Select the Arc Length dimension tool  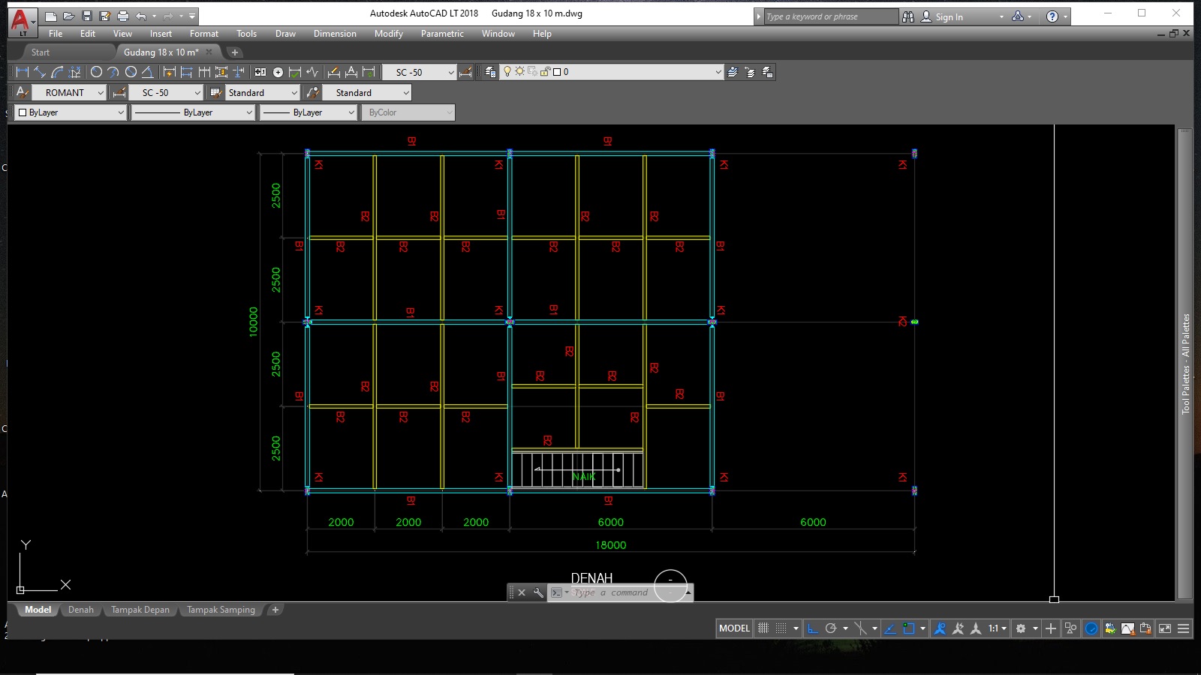click(x=57, y=72)
